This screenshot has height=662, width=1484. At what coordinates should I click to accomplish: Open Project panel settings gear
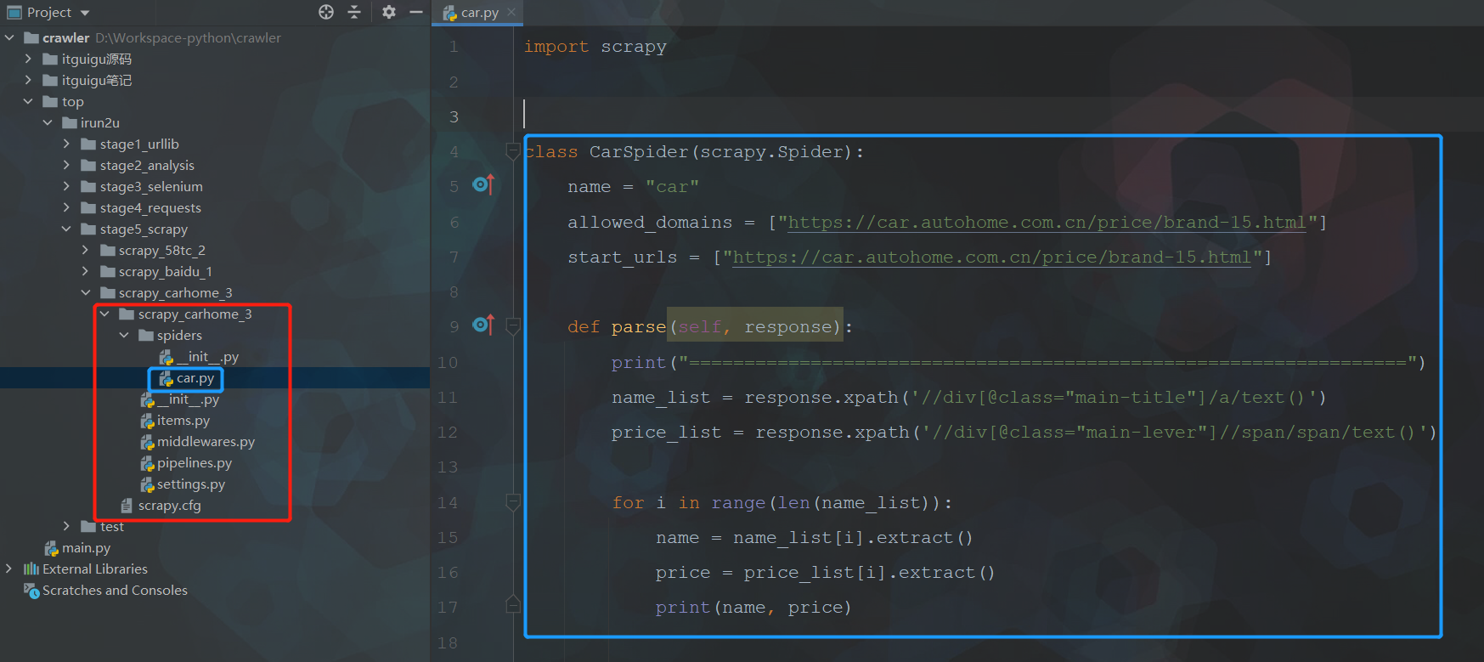coord(389,12)
